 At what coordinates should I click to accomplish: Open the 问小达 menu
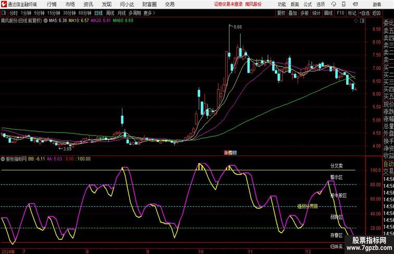[127, 4]
